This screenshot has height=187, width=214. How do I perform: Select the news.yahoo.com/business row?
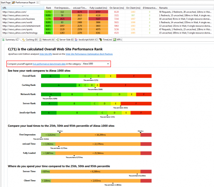(x=107, y=19)
